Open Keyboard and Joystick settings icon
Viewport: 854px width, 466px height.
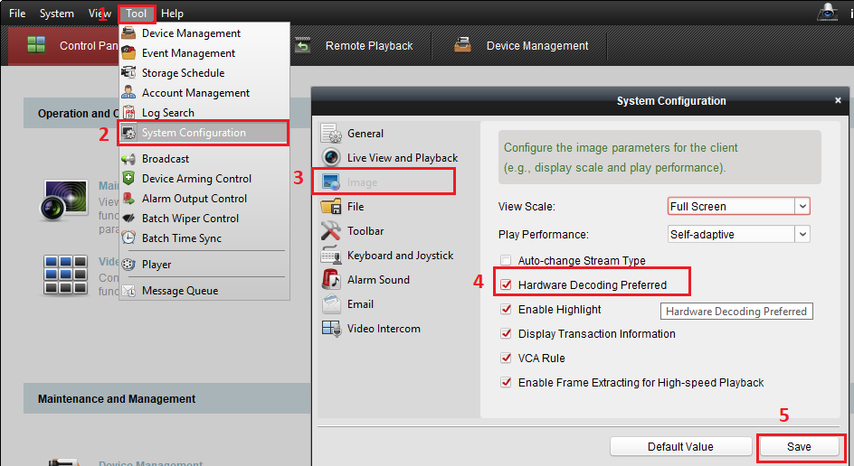pos(330,256)
